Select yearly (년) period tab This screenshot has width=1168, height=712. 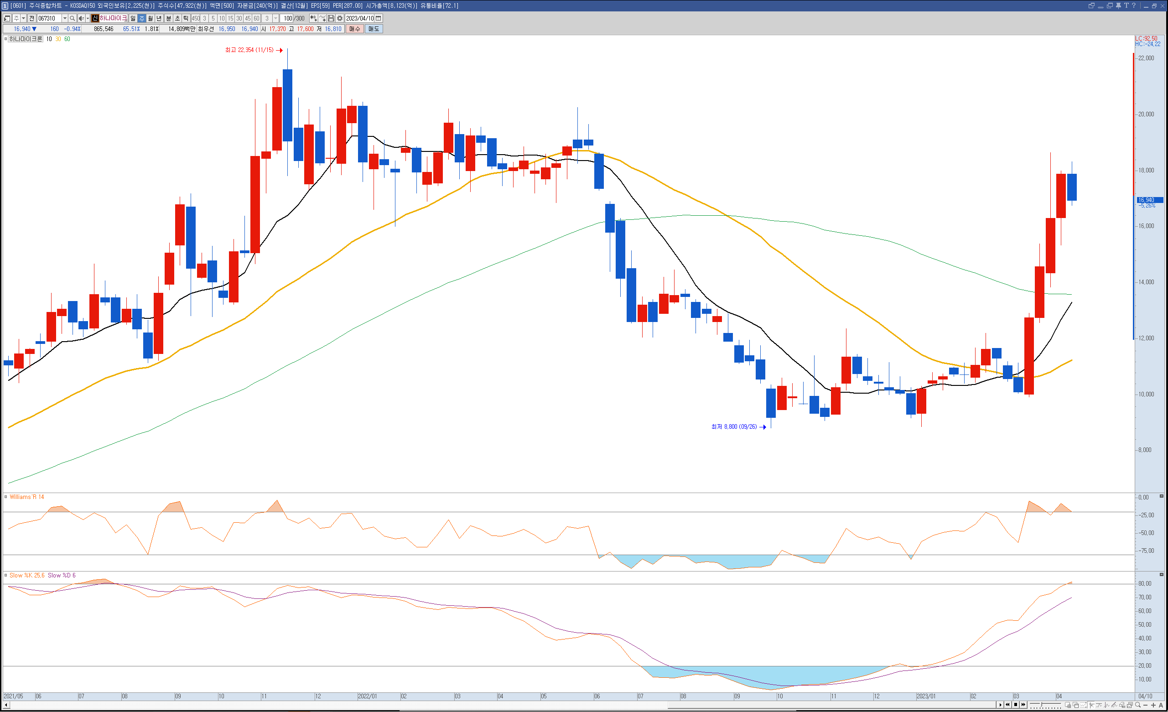pos(159,19)
